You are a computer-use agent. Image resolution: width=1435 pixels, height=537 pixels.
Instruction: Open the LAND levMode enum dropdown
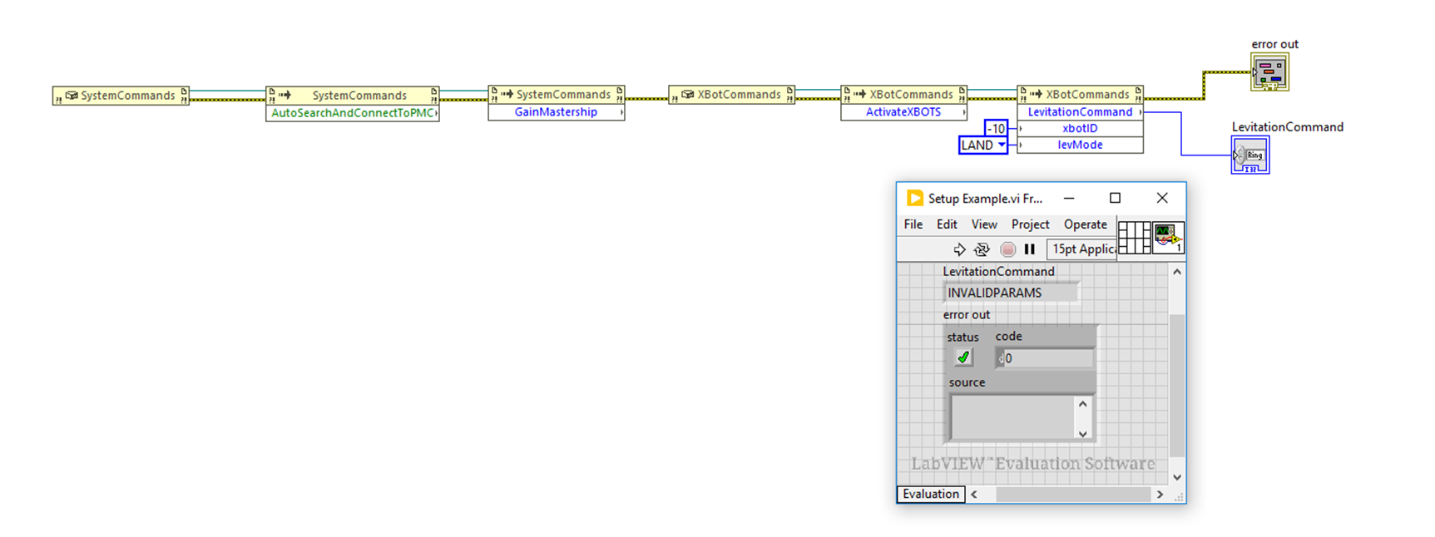coord(982,145)
